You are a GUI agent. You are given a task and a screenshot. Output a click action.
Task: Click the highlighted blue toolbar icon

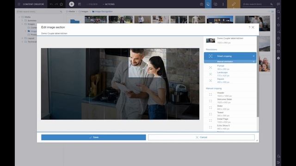pyautogui.click(x=208, y=4)
